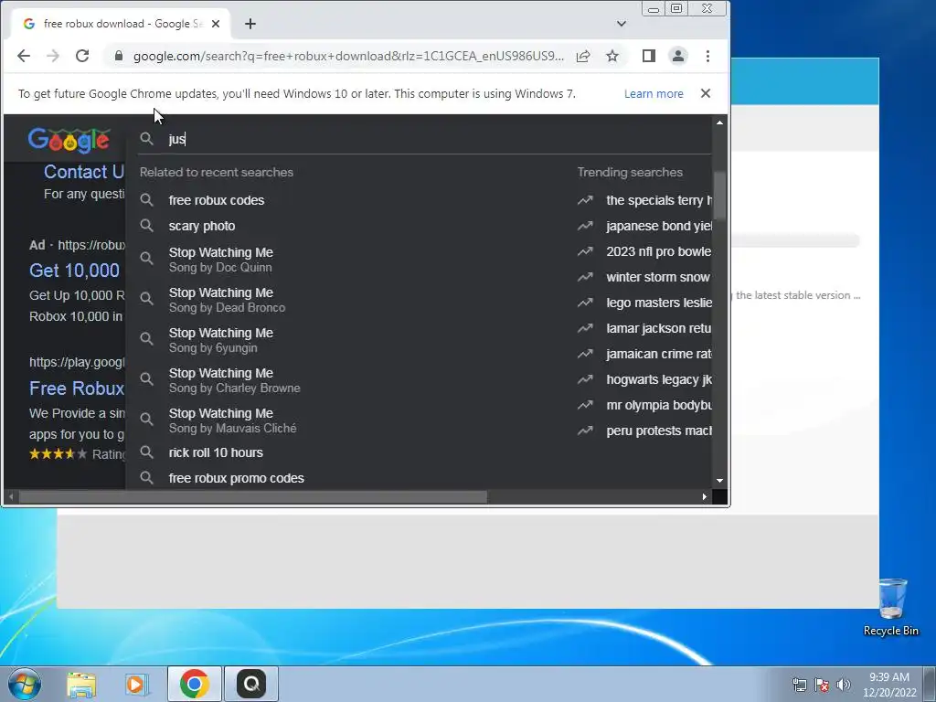Select trending search hogwarts legacy
936x702 pixels.
[x=659, y=380]
